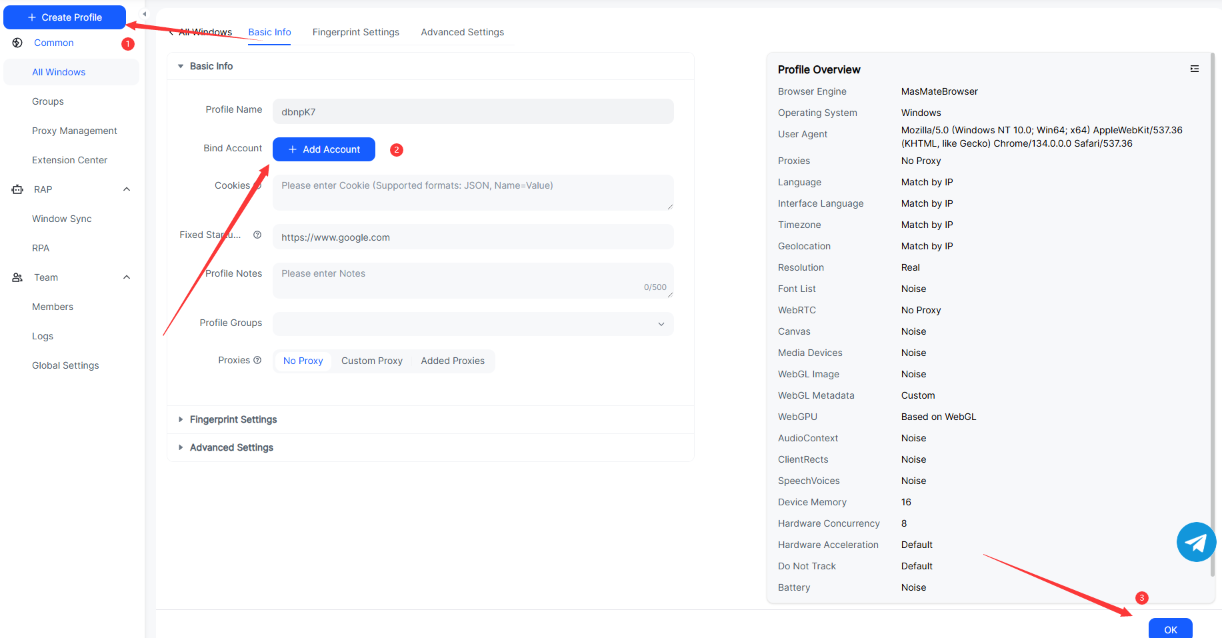Switch to the Fingerprint Settings tab

[x=355, y=32]
